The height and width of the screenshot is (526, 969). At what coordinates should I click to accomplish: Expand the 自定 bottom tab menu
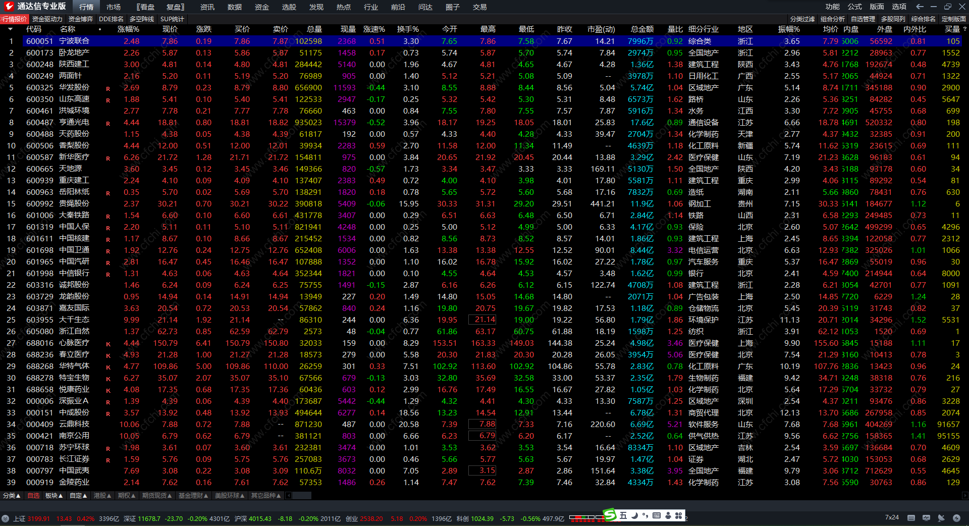pyautogui.click(x=78, y=496)
